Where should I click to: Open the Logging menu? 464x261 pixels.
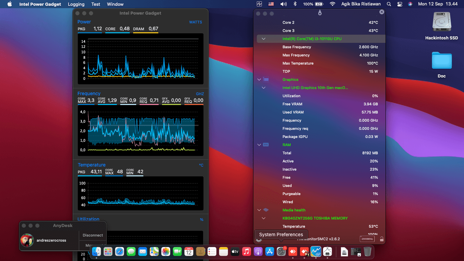(x=76, y=4)
